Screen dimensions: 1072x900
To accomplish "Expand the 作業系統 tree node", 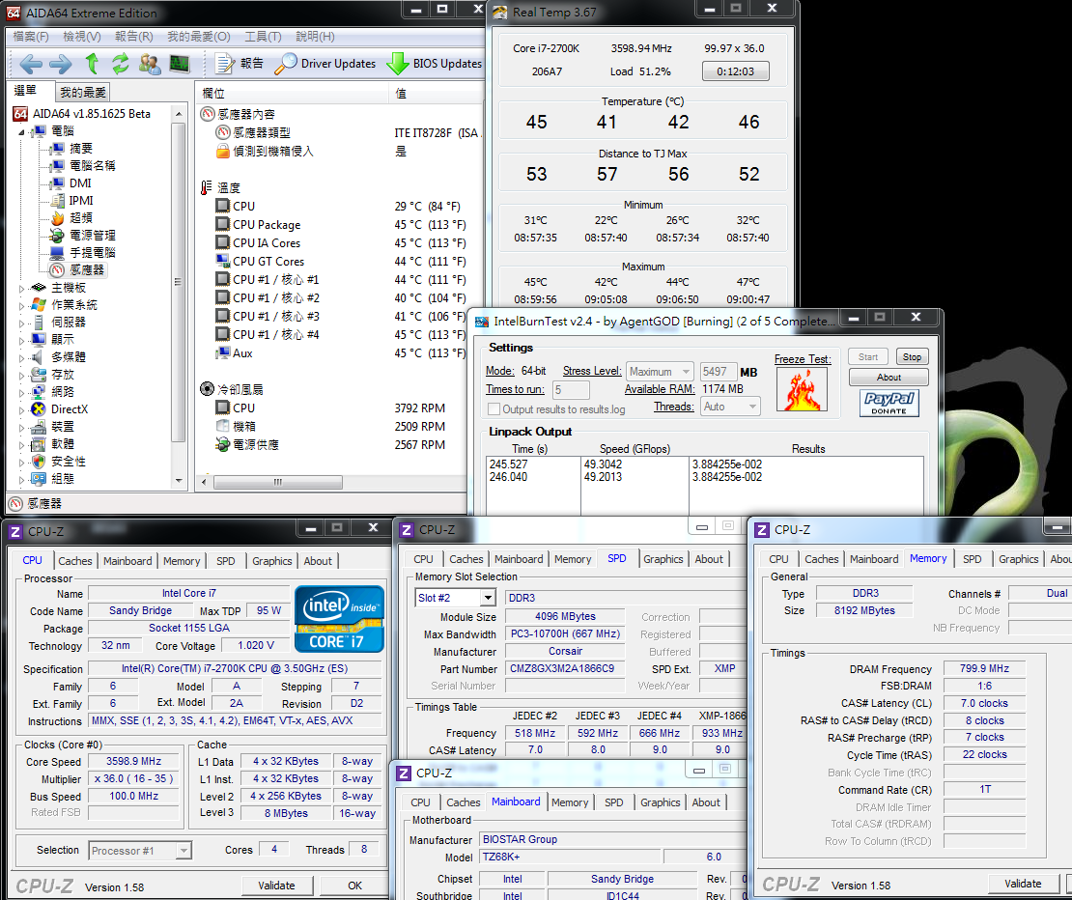I will coord(22,305).
